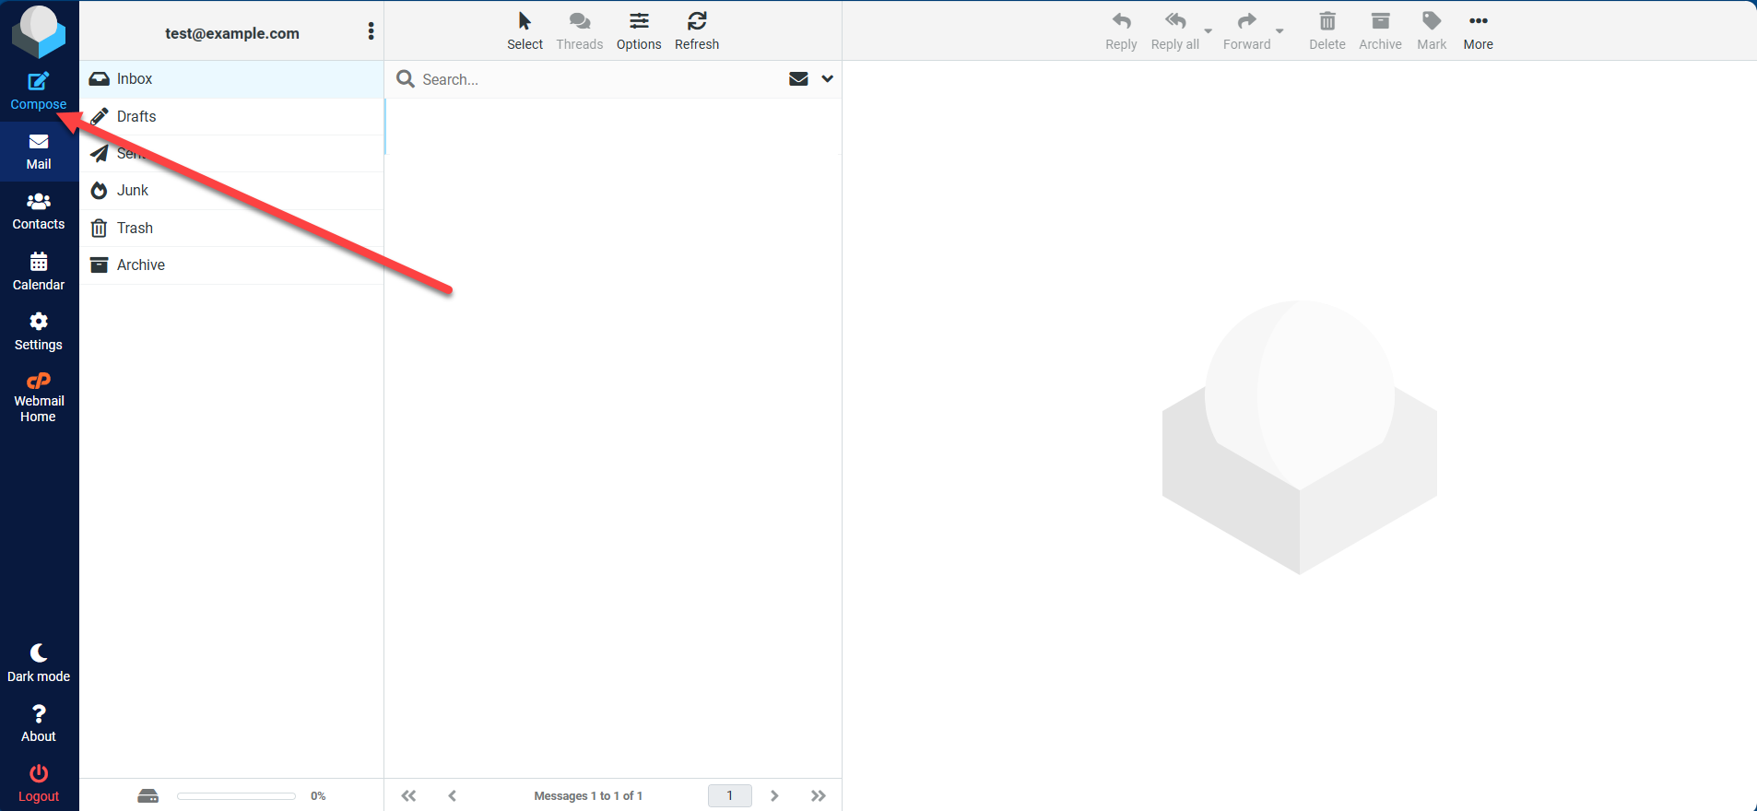Click the Mark button
Viewport: 1757px width, 811px height.
point(1432,31)
